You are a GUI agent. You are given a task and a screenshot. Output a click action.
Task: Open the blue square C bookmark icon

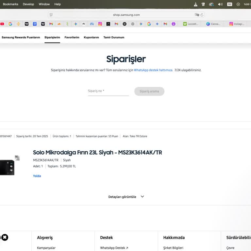coord(35,24)
